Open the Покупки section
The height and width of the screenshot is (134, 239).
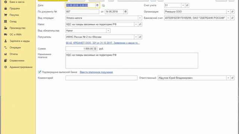point(14,15)
